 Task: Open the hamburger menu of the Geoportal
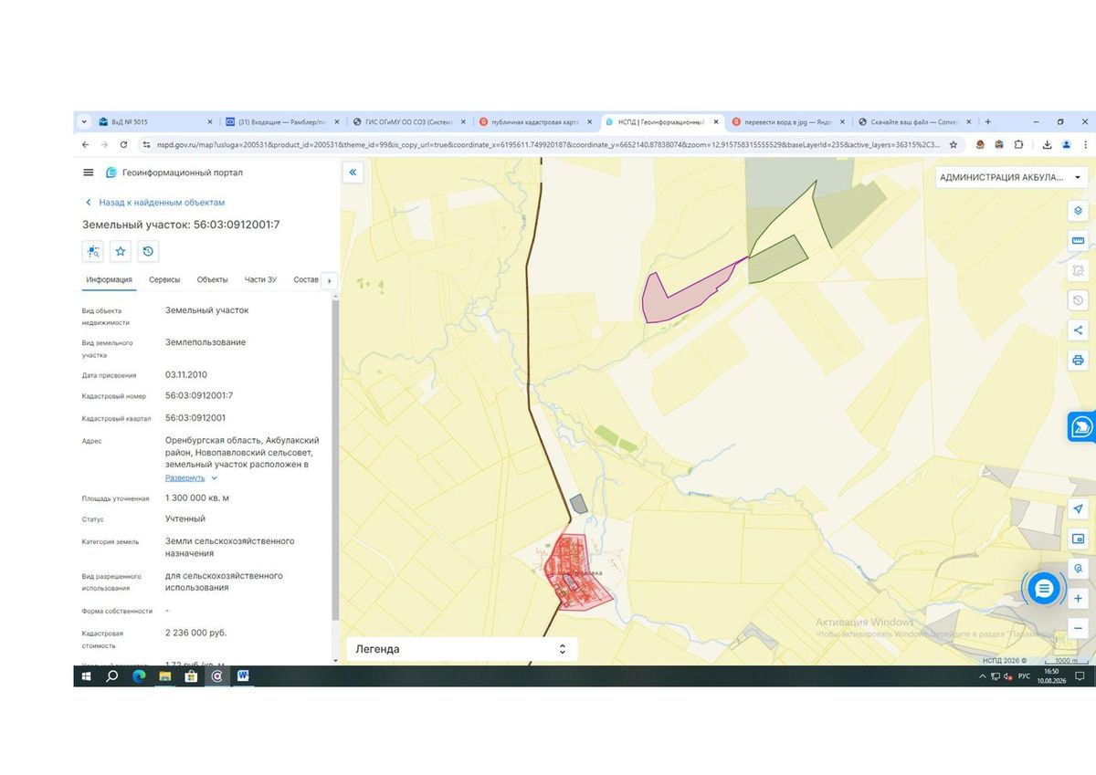88,173
